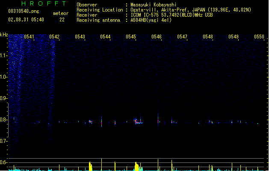Click the 0543 time marker
Image resolution: width=269 pixels, height=171 pixels.
click(80, 37)
